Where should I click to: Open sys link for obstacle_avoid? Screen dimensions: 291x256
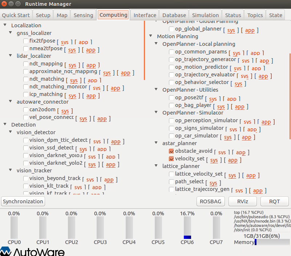tap(222, 152)
